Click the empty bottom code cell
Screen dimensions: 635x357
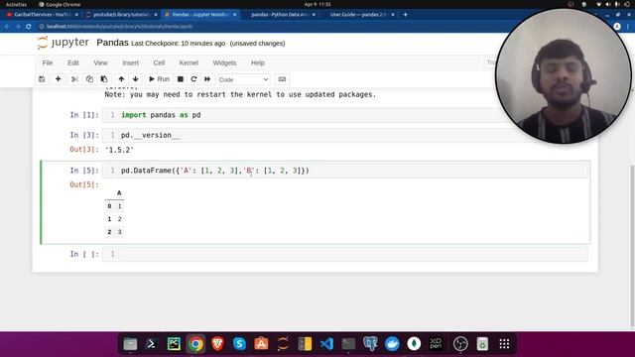pos(345,254)
